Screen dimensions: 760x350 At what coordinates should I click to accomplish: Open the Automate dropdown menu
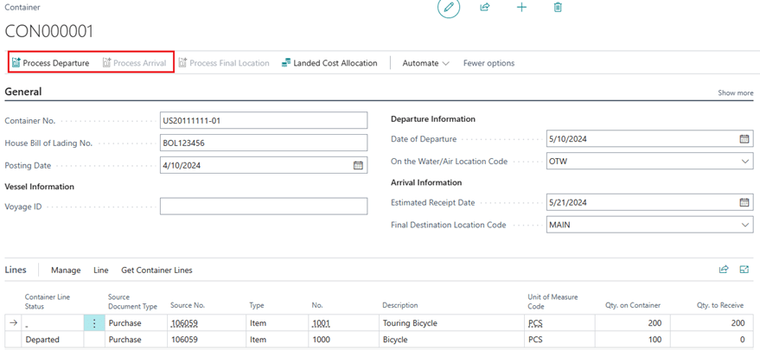pos(425,63)
